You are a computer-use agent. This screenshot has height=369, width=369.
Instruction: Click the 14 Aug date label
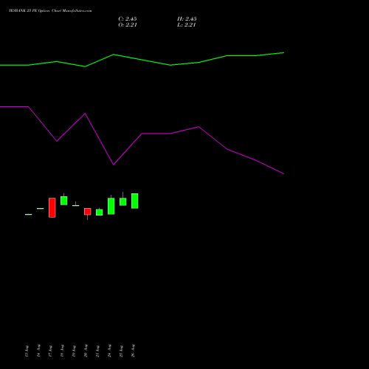pos(38,351)
